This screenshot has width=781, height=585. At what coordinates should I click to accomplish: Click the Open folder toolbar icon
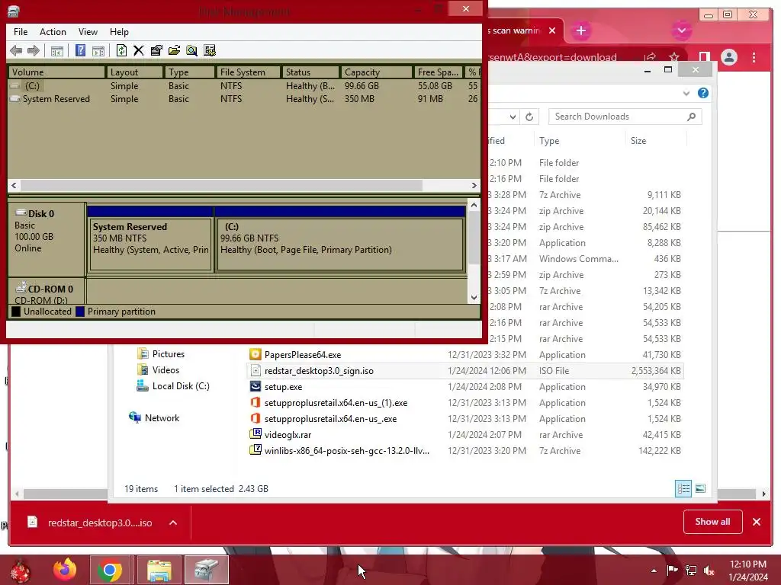pyautogui.click(x=174, y=50)
